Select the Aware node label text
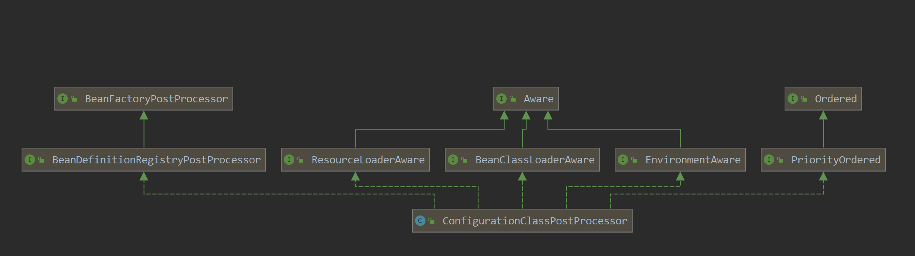 (x=538, y=99)
